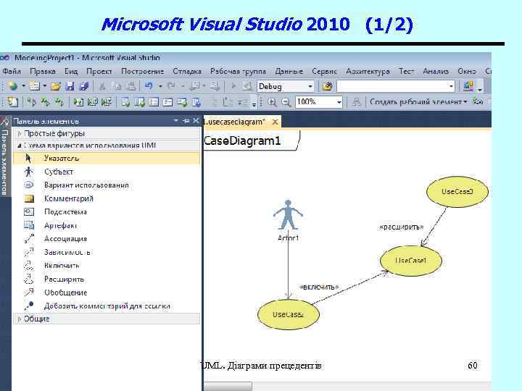
Task: Open the Построение menu
Action: (x=143, y=72)
